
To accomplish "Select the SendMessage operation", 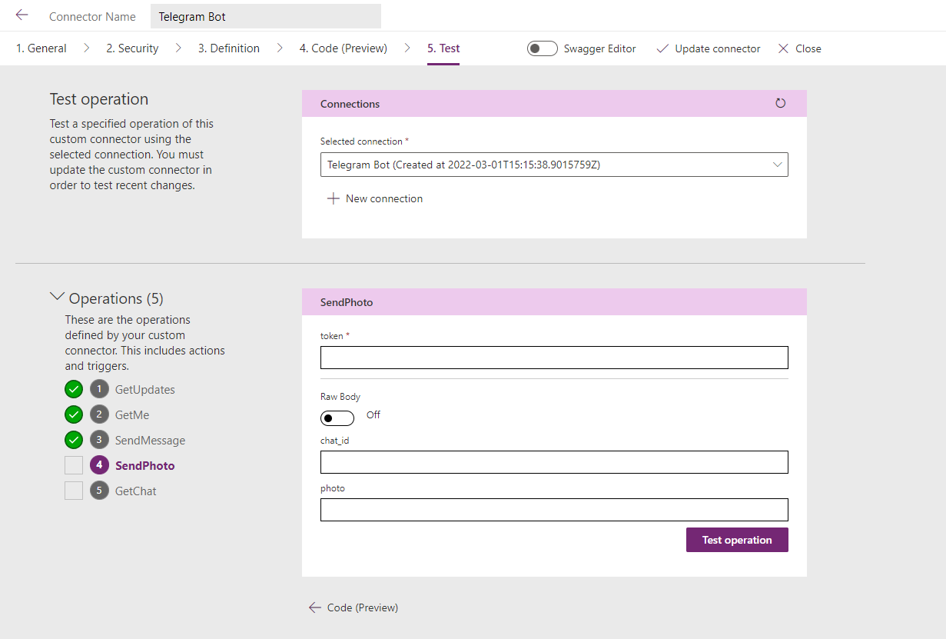I will click(151, 441).
